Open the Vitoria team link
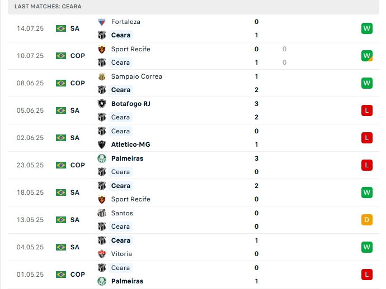386x289 pixels. (122, 254)
